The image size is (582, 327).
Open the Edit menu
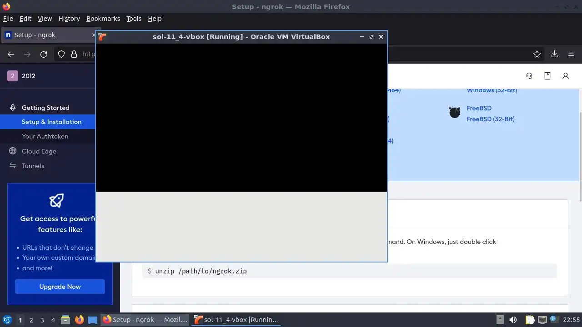point(25,19)
